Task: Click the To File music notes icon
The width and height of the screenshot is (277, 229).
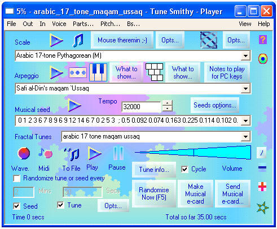Action: pos(72,154)
